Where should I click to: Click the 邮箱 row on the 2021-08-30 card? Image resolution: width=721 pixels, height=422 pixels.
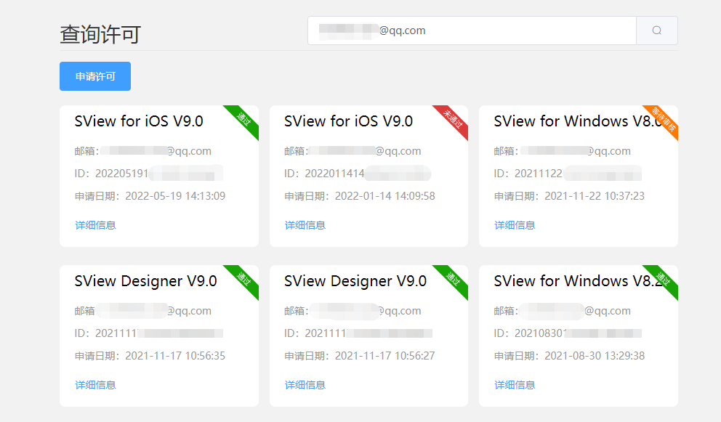coord(563,311)
